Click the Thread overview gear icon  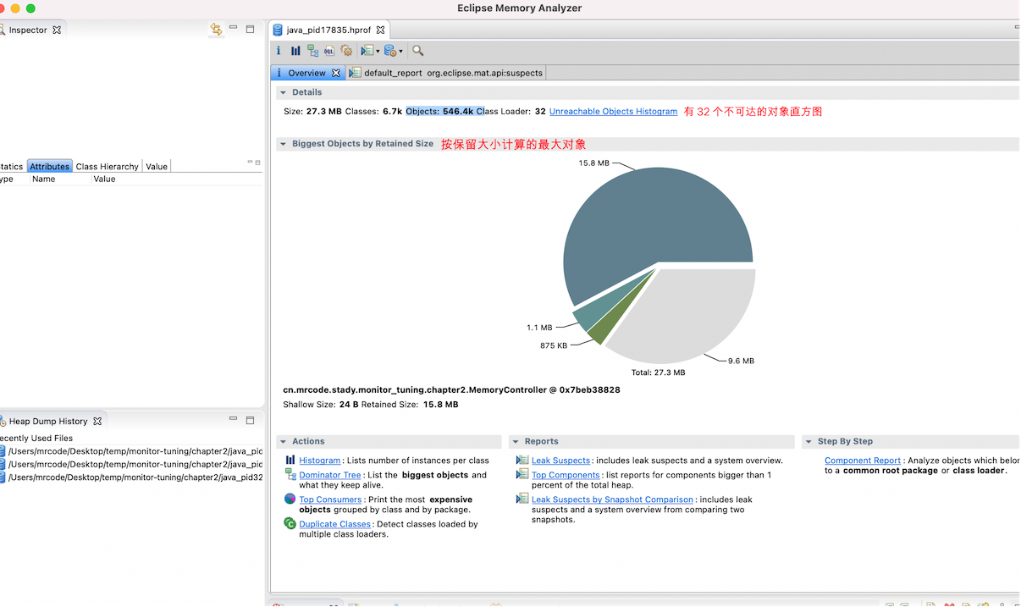point(345,51)
